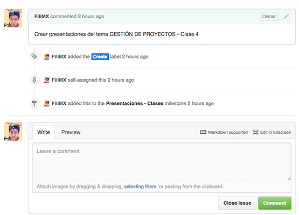Open FiliMX avatar beside the top comment

tap(13, 18)
